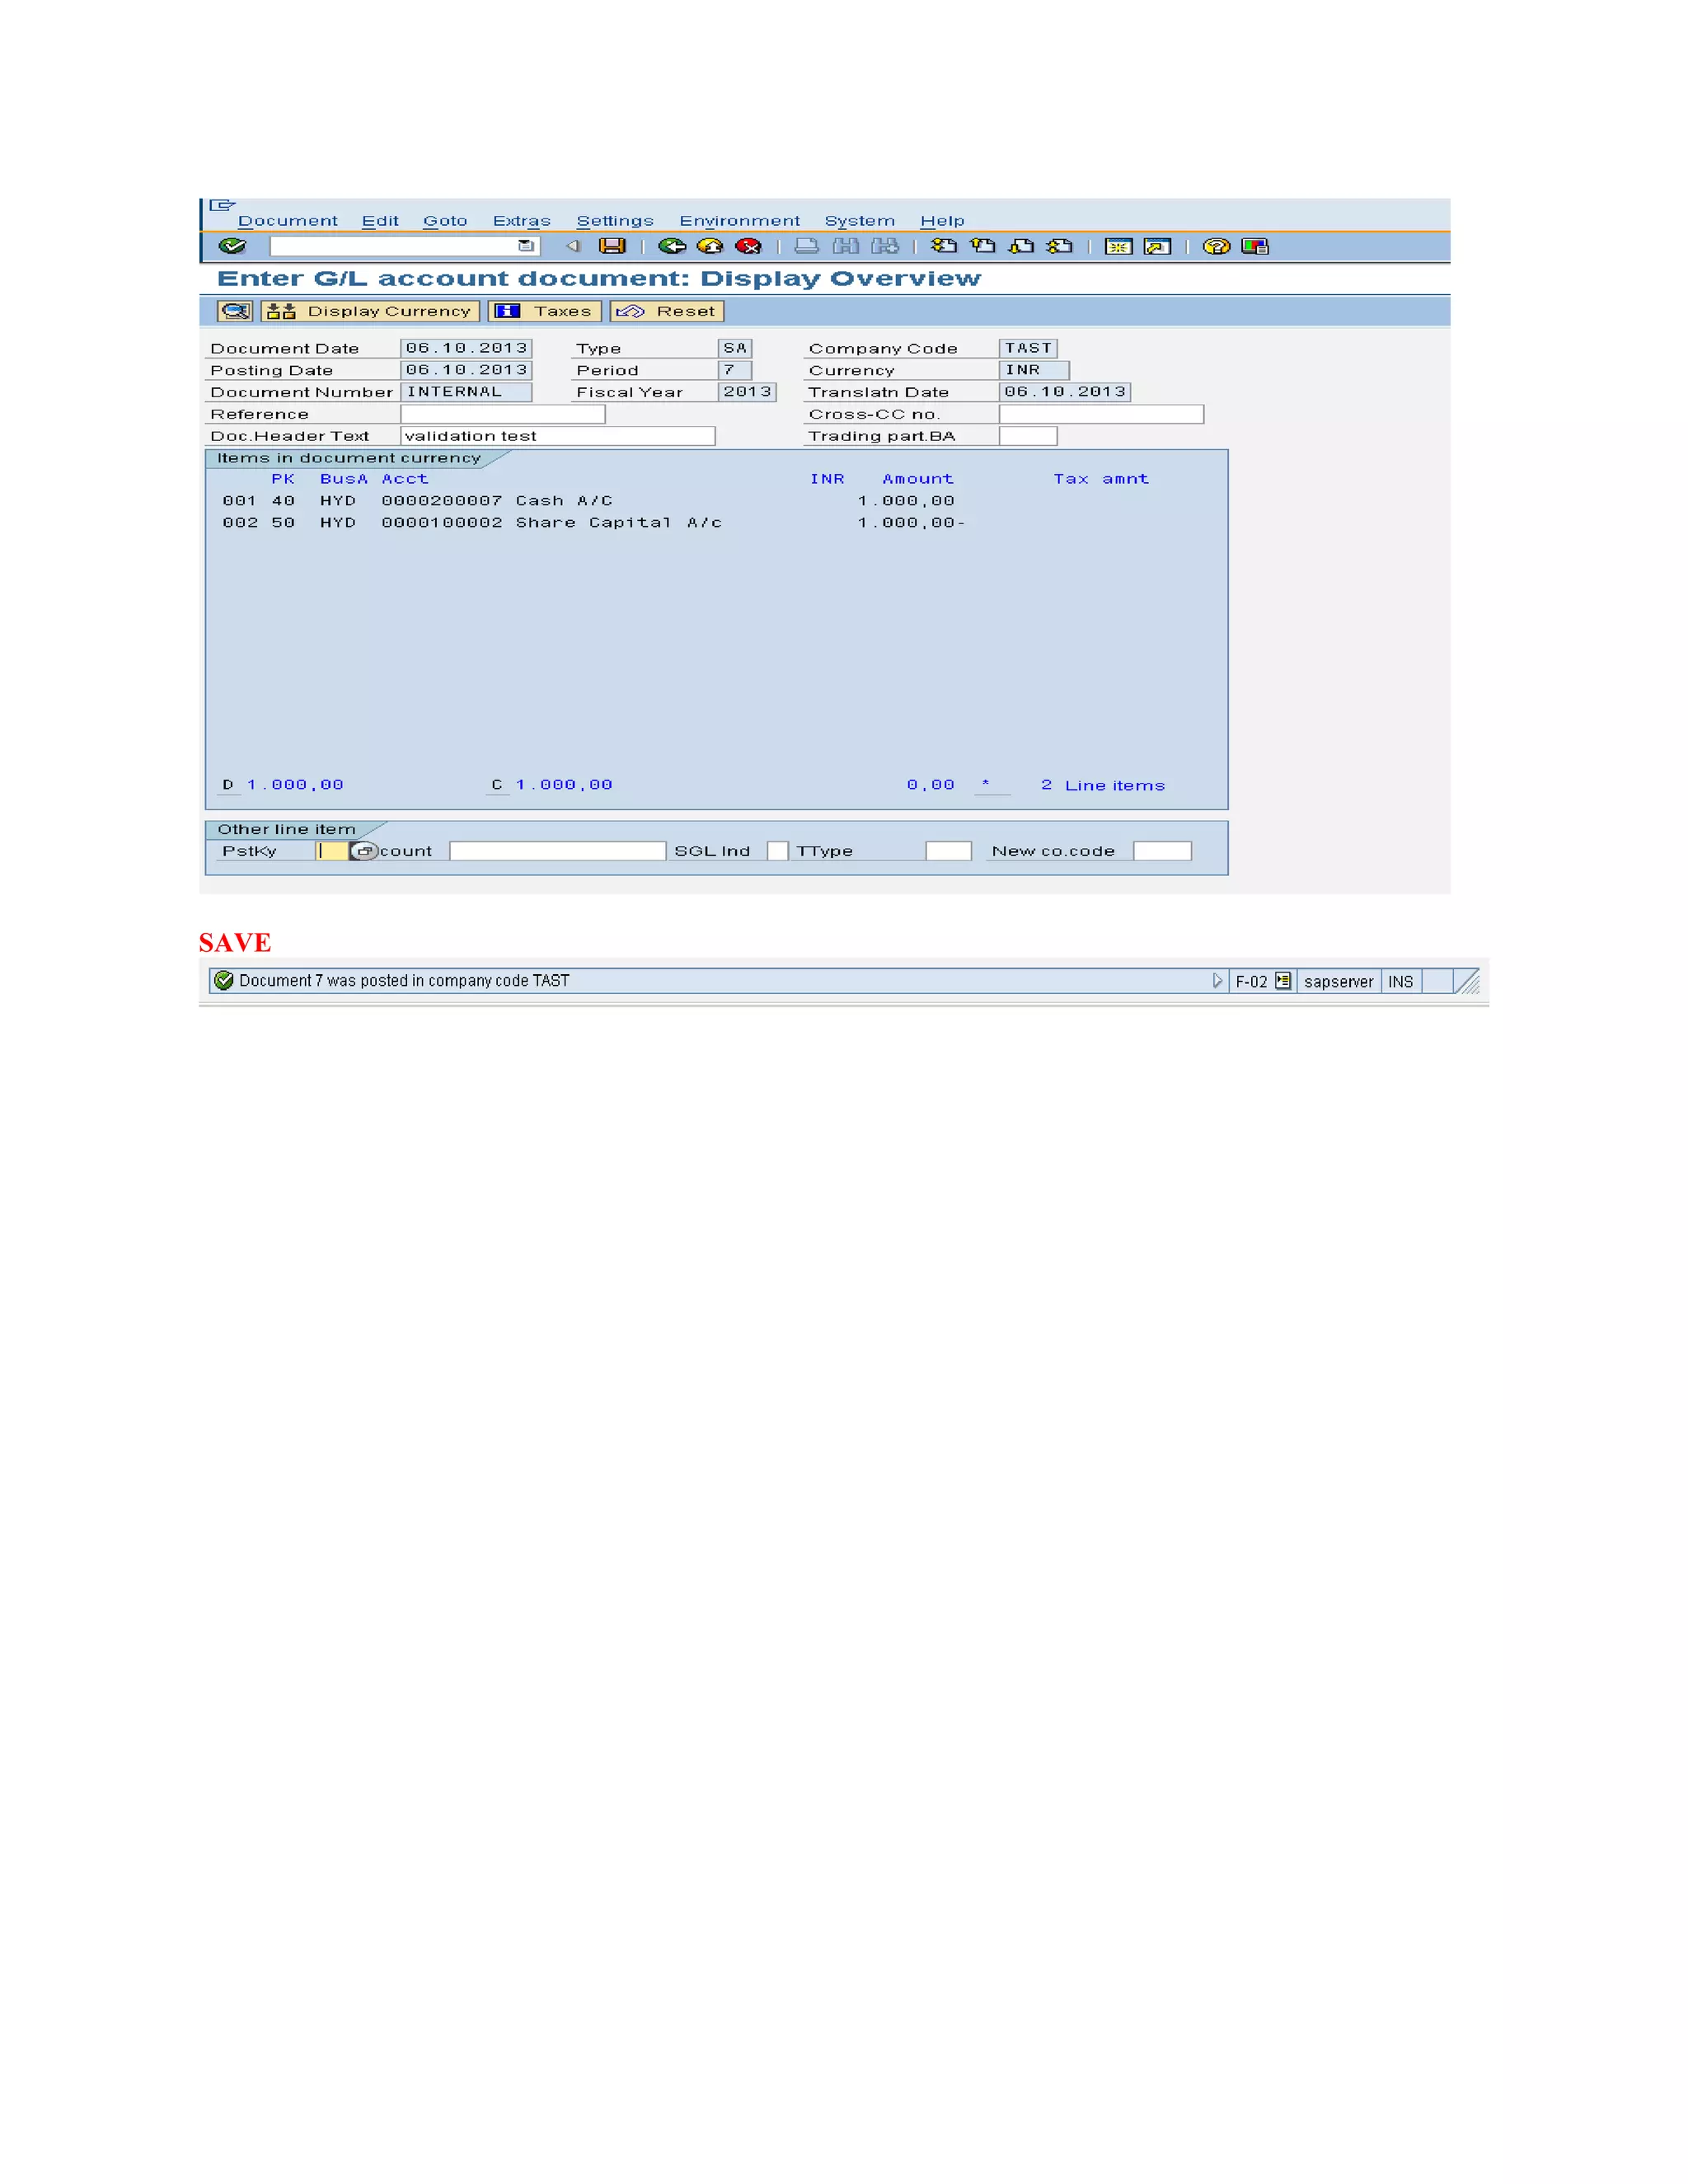The width and height of the screenshot is (1688, 2184).
Task: Click the Save (floppy disk) icon
Action: point(611,246)
